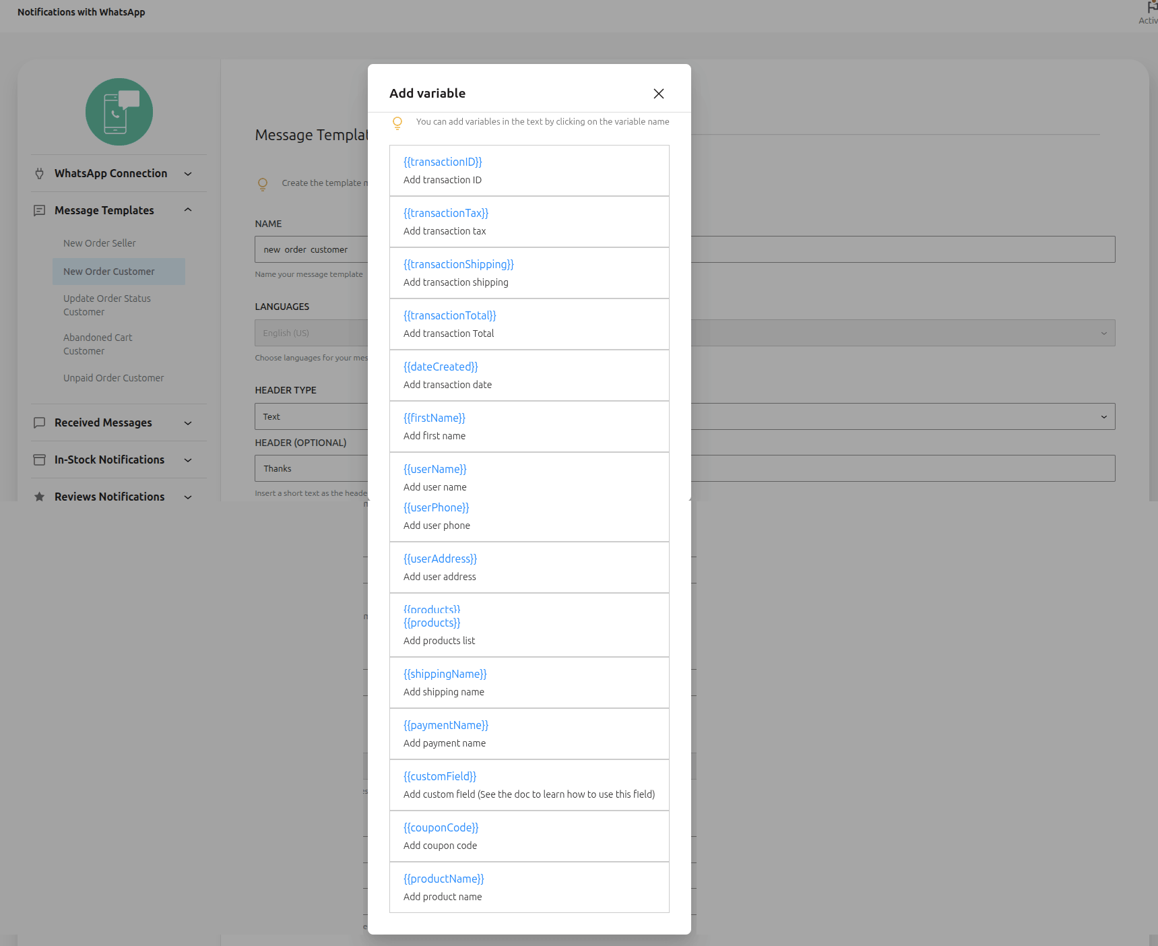This screenshot has height=946, width=1158.
Task: Select New Order Customer template
Action: pos(119,272)
